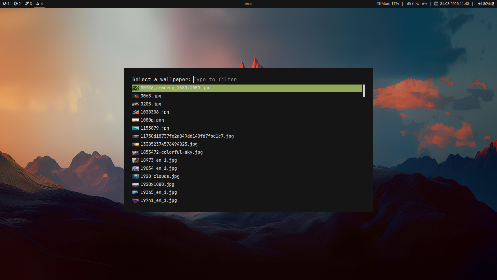Click workspace 1 globe icon
Viewport: 497px width, 280px height.
click(5, 4)
